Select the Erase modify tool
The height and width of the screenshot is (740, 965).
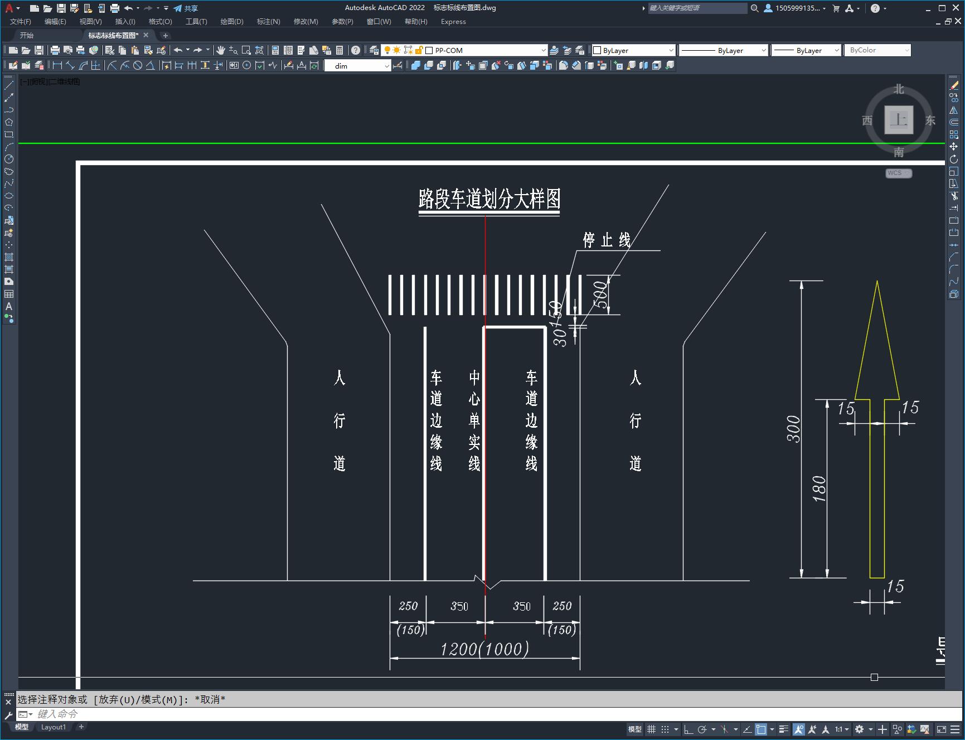[x=954, y=85]
